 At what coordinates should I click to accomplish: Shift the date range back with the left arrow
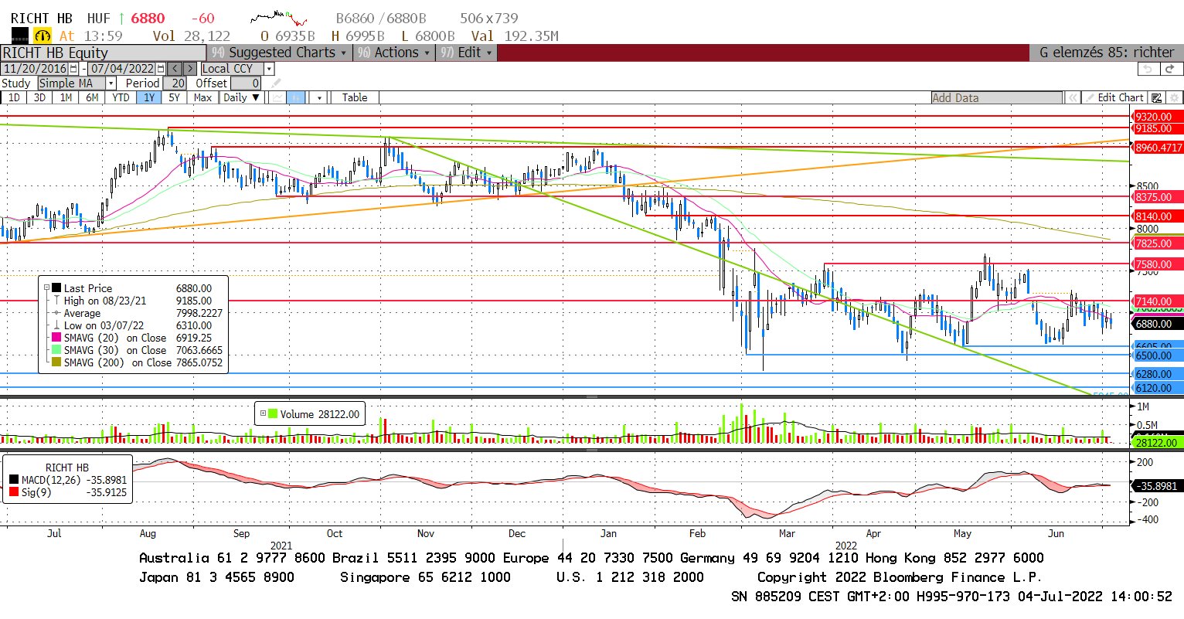174,69
